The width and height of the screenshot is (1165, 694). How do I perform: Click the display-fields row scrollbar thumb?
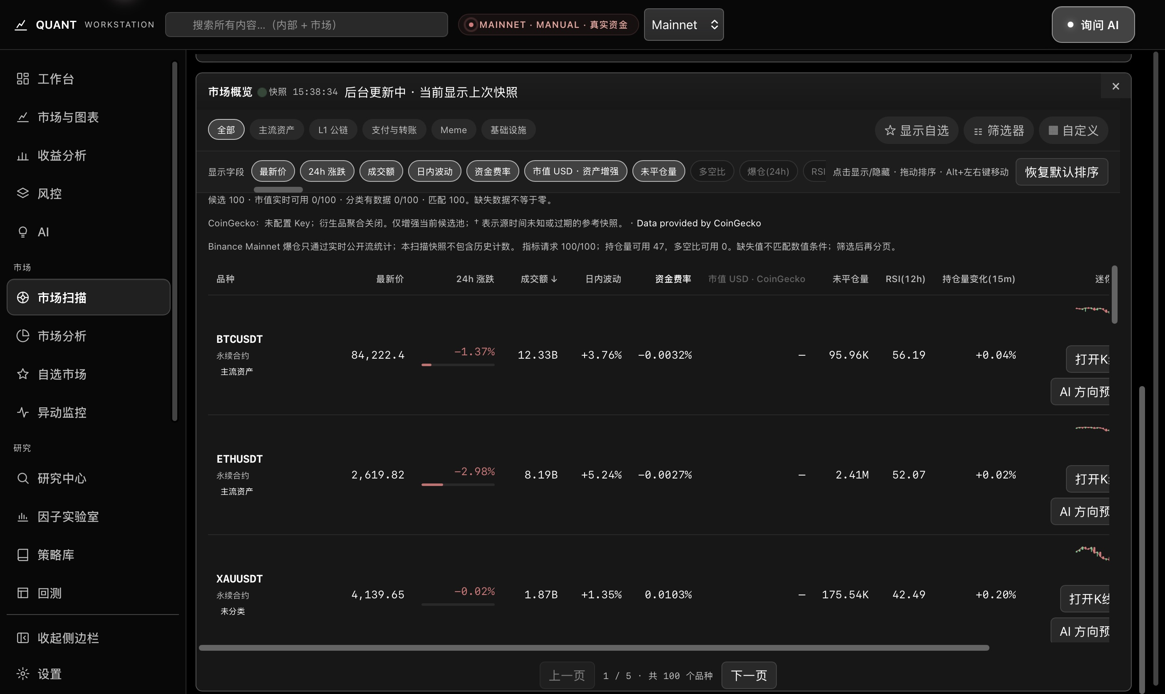278,189
